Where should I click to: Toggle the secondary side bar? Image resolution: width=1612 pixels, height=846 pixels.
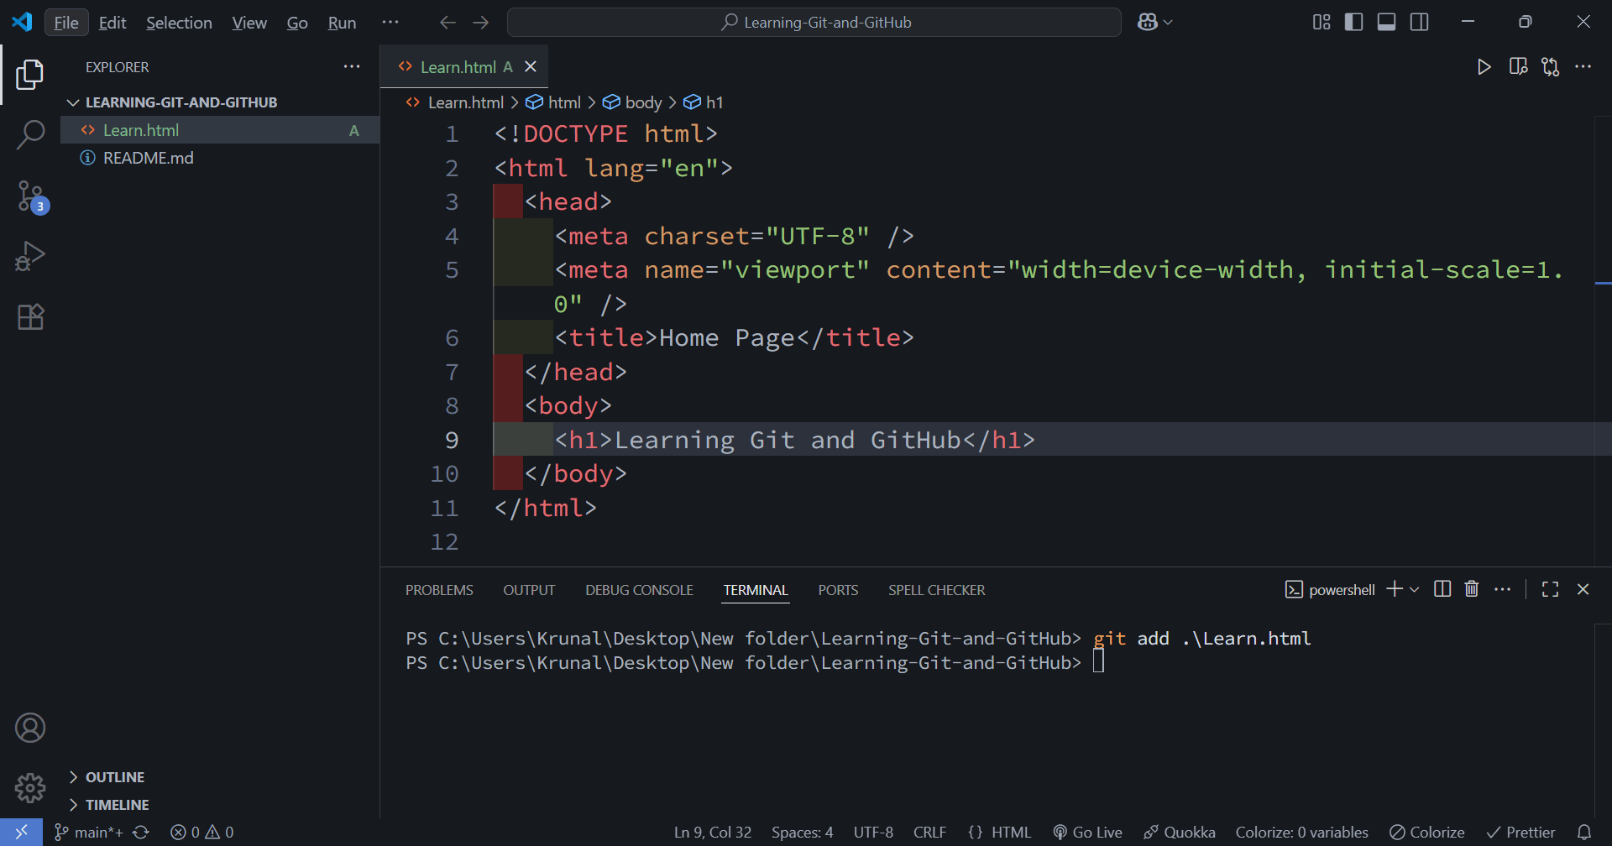pos(1420,23)
